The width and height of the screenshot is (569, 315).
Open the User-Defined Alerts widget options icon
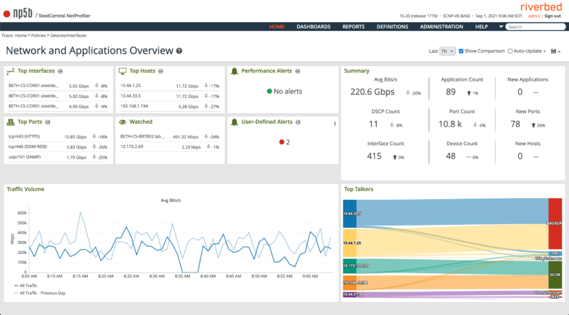tap(298, 123)
